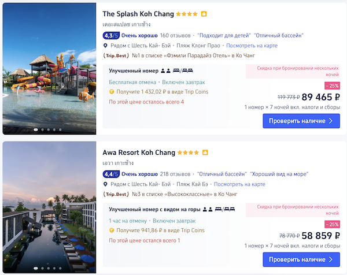Open Awa Resort Koh Chang hotel title
Image resolution: width=347 pixels, height=275 pixels.
point(139,153)
